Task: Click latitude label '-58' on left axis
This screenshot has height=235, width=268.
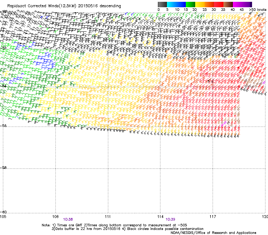Action: tap(4, 168)
